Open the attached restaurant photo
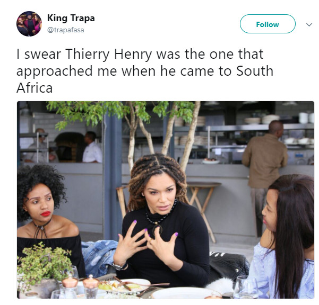319x305 pixels. click(x=166, y=200)
